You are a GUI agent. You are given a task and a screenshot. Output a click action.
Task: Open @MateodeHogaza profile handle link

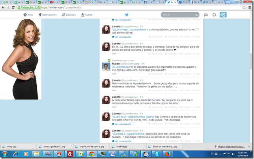pos(130,64)
